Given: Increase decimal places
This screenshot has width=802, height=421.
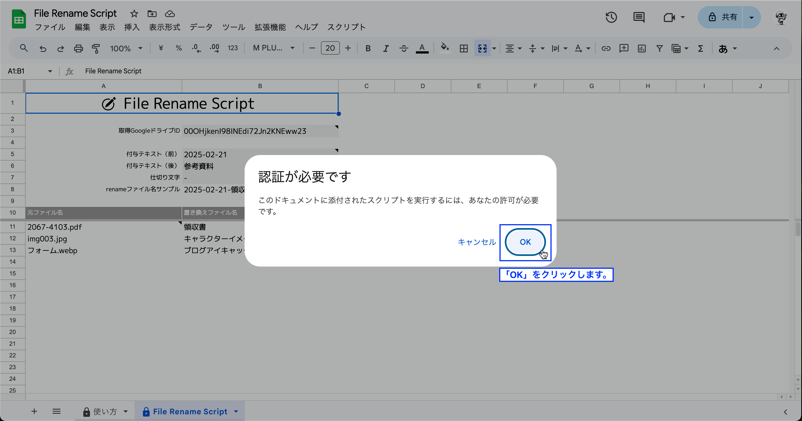Looking at the screenshot, I should click(214, 48).
